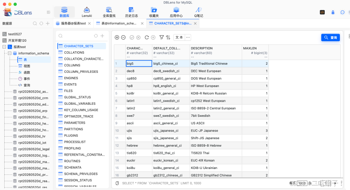Screen dimensions: 350x190
Task: Click the stop-circle icon in grid toolbar
Action: 153,37
